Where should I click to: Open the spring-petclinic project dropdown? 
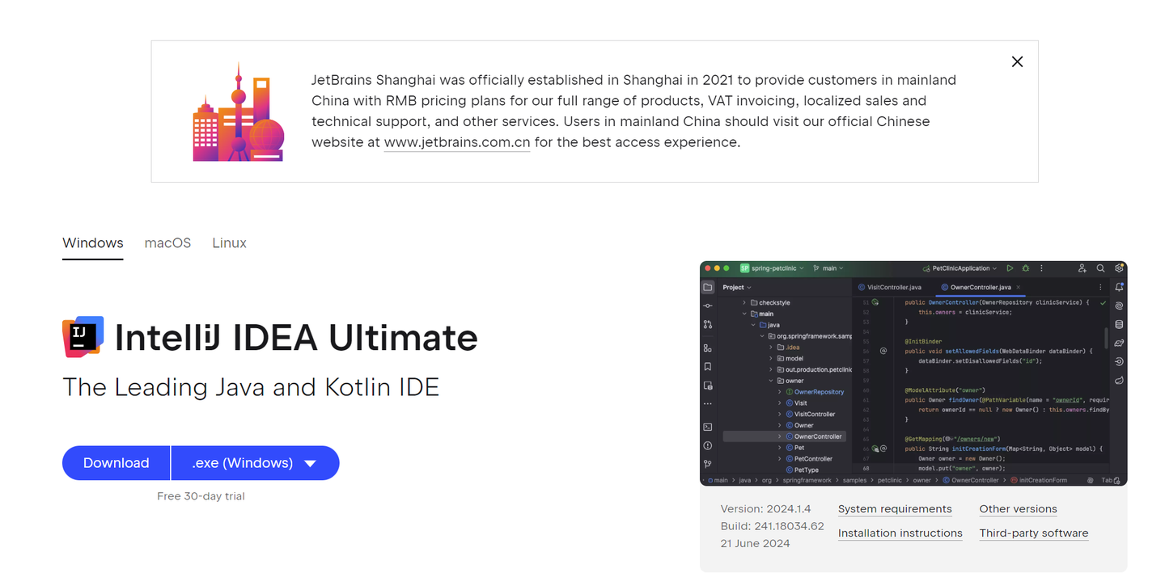click(x=779, y=268)
